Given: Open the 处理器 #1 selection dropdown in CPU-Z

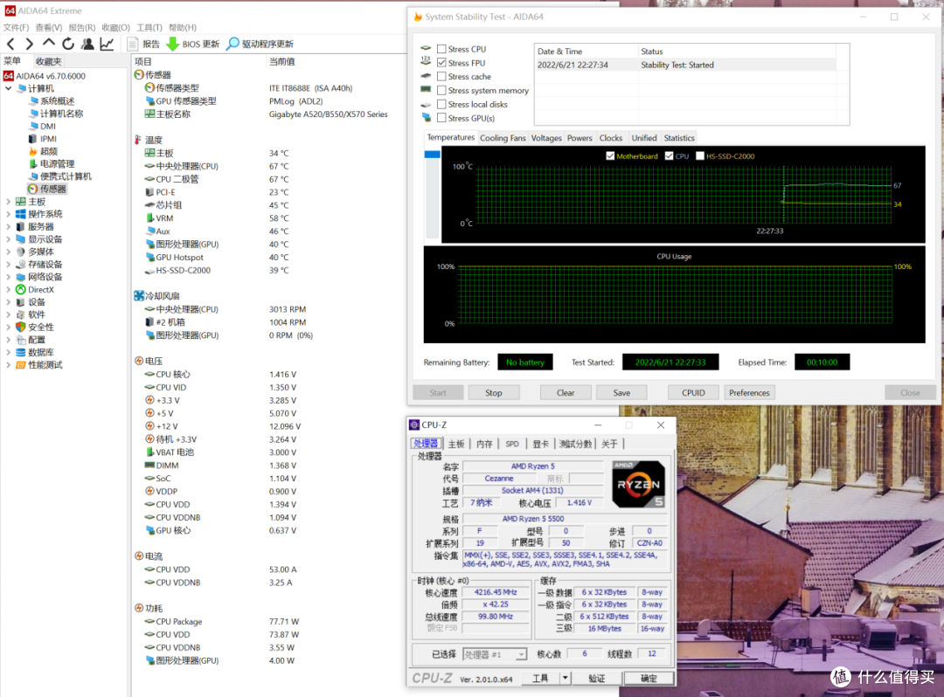Looking at the screenshot, I should [x=521, y=654].
